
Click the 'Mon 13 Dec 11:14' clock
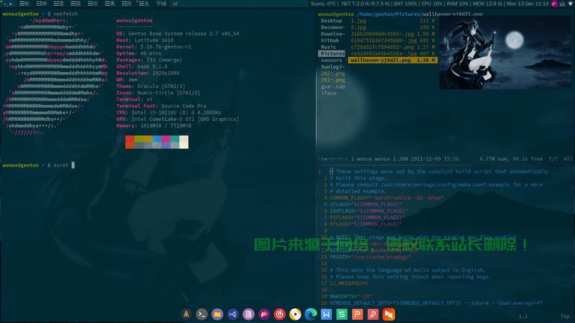pyautogui.click(x=528, y=4)
